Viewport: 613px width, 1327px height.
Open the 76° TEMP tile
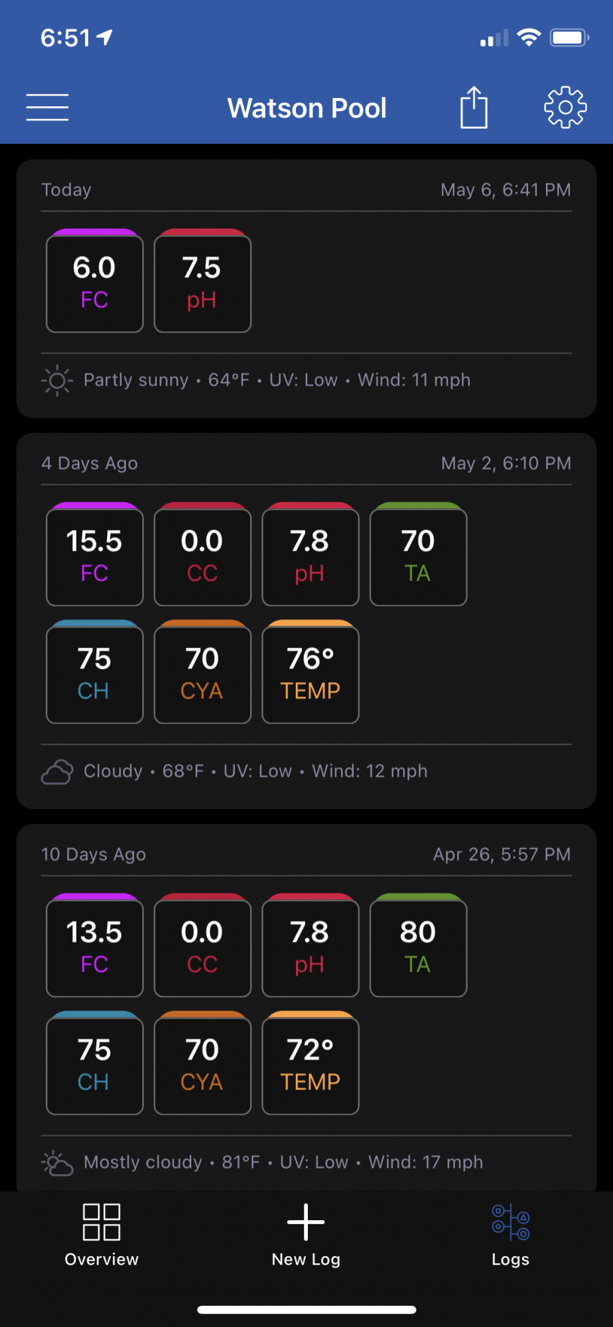coord(310,671)
